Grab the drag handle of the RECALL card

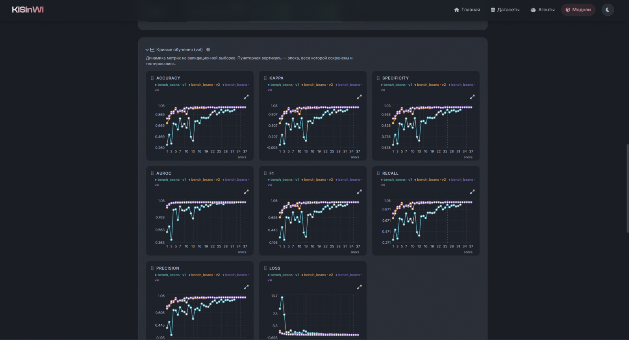378,173
